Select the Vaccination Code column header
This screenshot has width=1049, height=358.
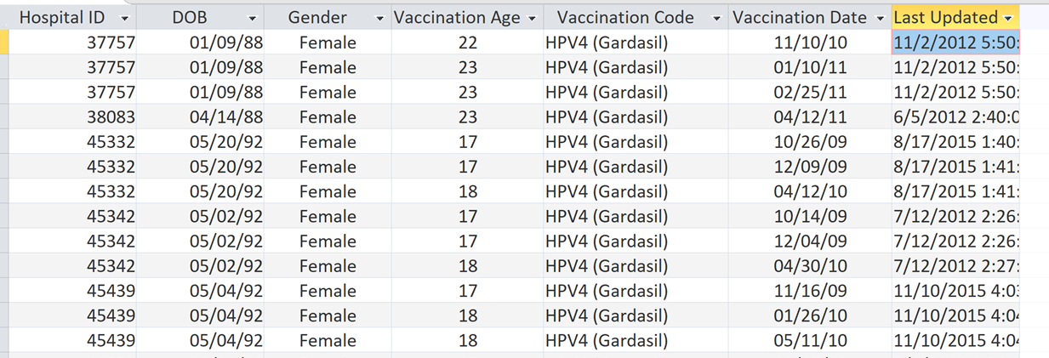coord(625,18)
